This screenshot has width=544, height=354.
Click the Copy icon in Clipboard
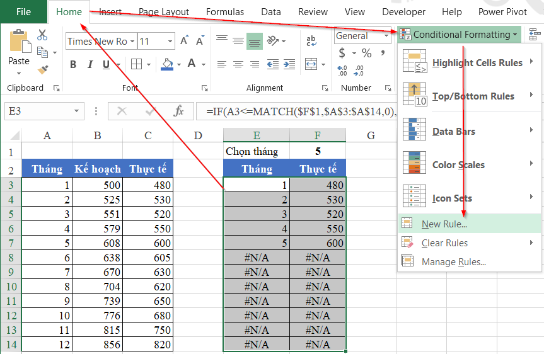tap(42, 52)
